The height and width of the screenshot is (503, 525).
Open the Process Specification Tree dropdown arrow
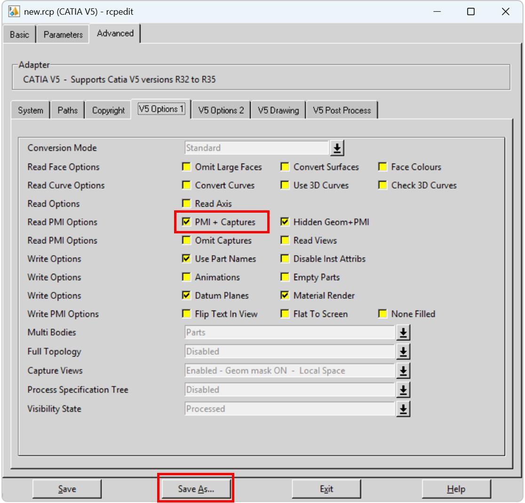tap(403, 390)
